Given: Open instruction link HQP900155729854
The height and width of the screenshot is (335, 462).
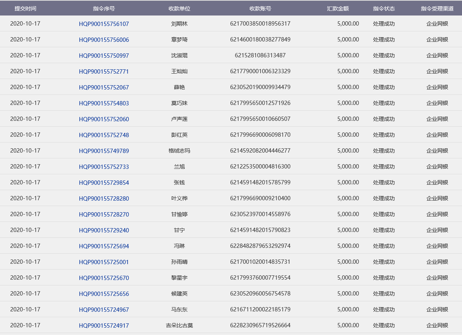Looking at the screenshot, I should (104, 183).
